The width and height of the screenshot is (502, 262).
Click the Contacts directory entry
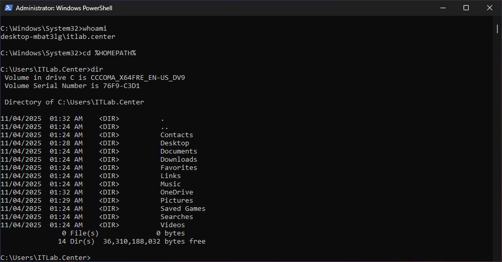tap(176, 135)
